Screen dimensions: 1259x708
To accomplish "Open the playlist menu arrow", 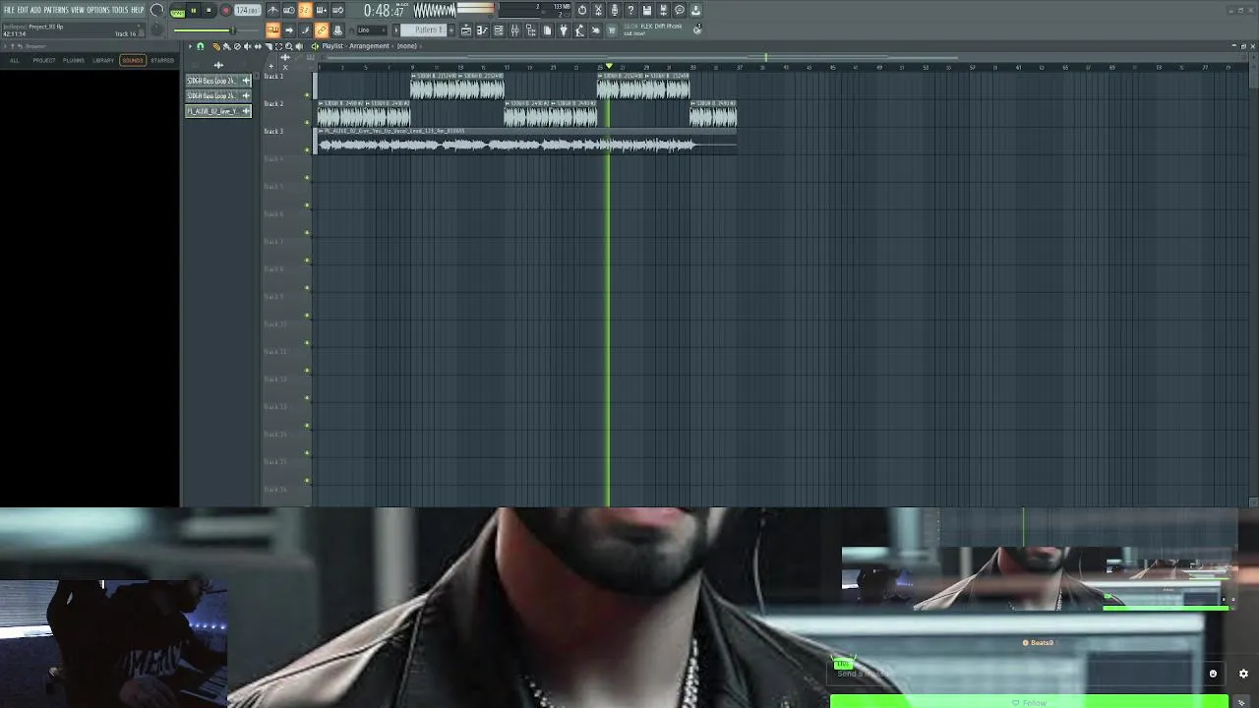I will (190, 46).
